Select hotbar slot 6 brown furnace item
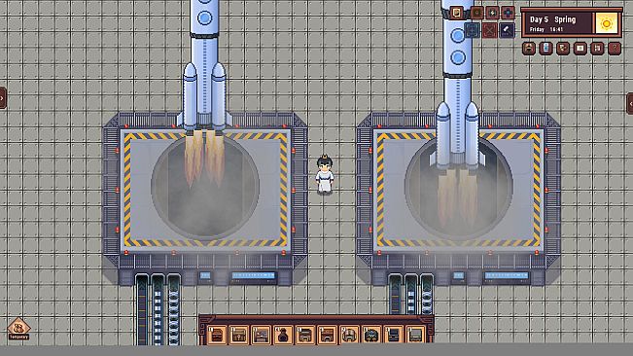Image resolution: width=633 pixels, height=356 pixels. point(327,335)
